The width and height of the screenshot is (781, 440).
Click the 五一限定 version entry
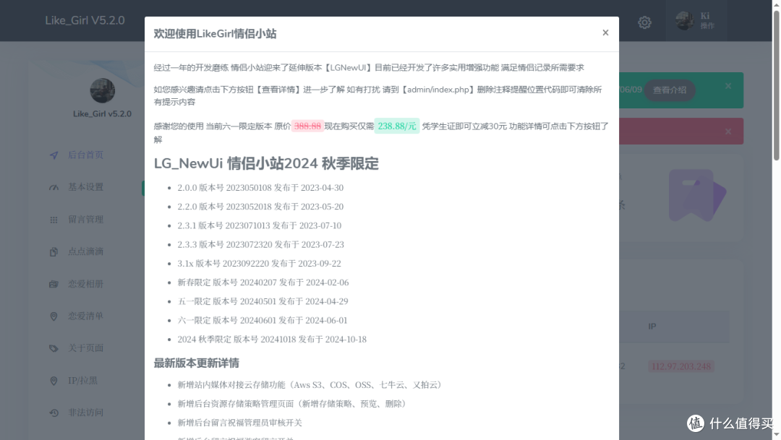point(263,301)
